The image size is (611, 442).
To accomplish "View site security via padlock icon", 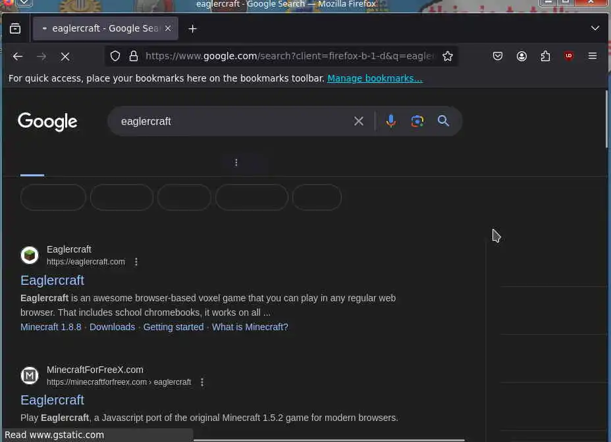I will point(134,56).
